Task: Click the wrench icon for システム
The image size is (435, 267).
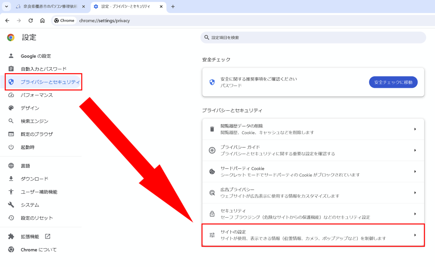Action: 11,205
